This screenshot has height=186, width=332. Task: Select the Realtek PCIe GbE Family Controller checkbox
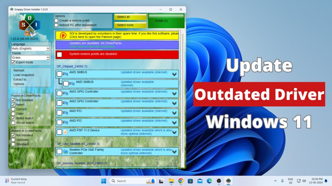click(x=59, y=151)
